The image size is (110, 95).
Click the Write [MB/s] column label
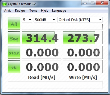(x=83, y=78)
